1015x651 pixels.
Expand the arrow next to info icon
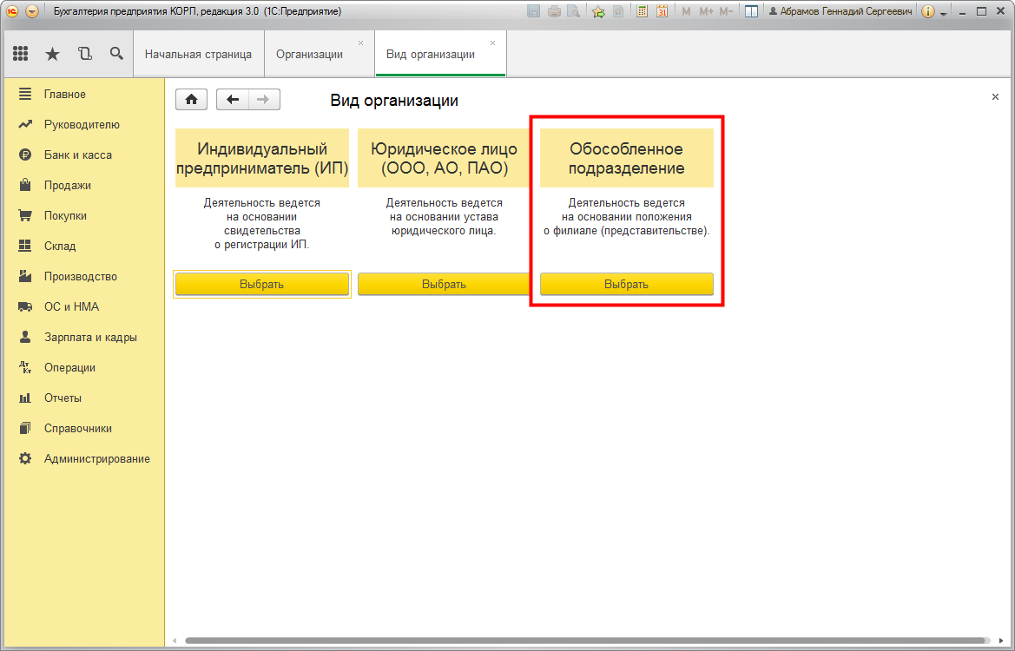pyautogui.click(x=944, y=13)
